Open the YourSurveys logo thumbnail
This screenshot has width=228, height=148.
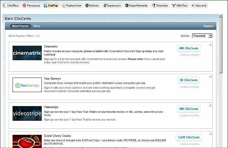(27, 85)
